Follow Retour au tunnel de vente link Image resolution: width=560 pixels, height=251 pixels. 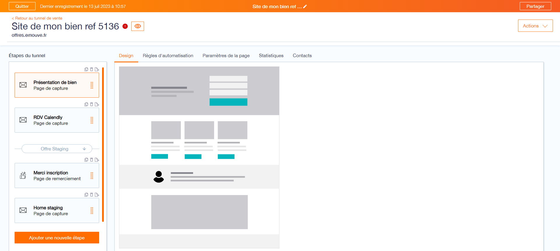pyautogui.click(x=37, y=18)
